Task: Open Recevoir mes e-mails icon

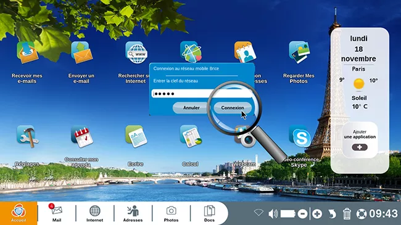Action: [x=27, y=52]
